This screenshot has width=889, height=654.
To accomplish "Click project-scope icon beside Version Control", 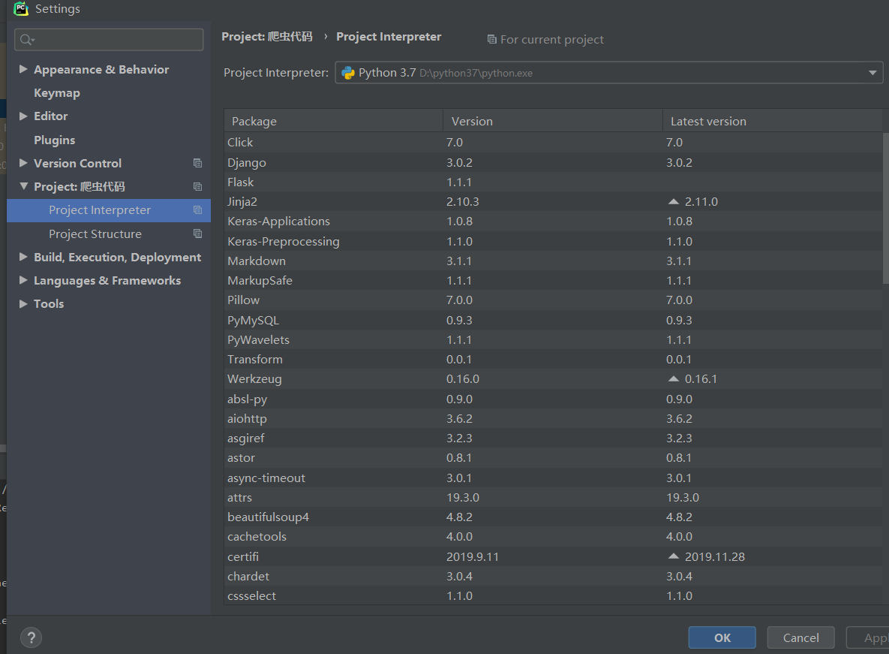I will [197, 164].
